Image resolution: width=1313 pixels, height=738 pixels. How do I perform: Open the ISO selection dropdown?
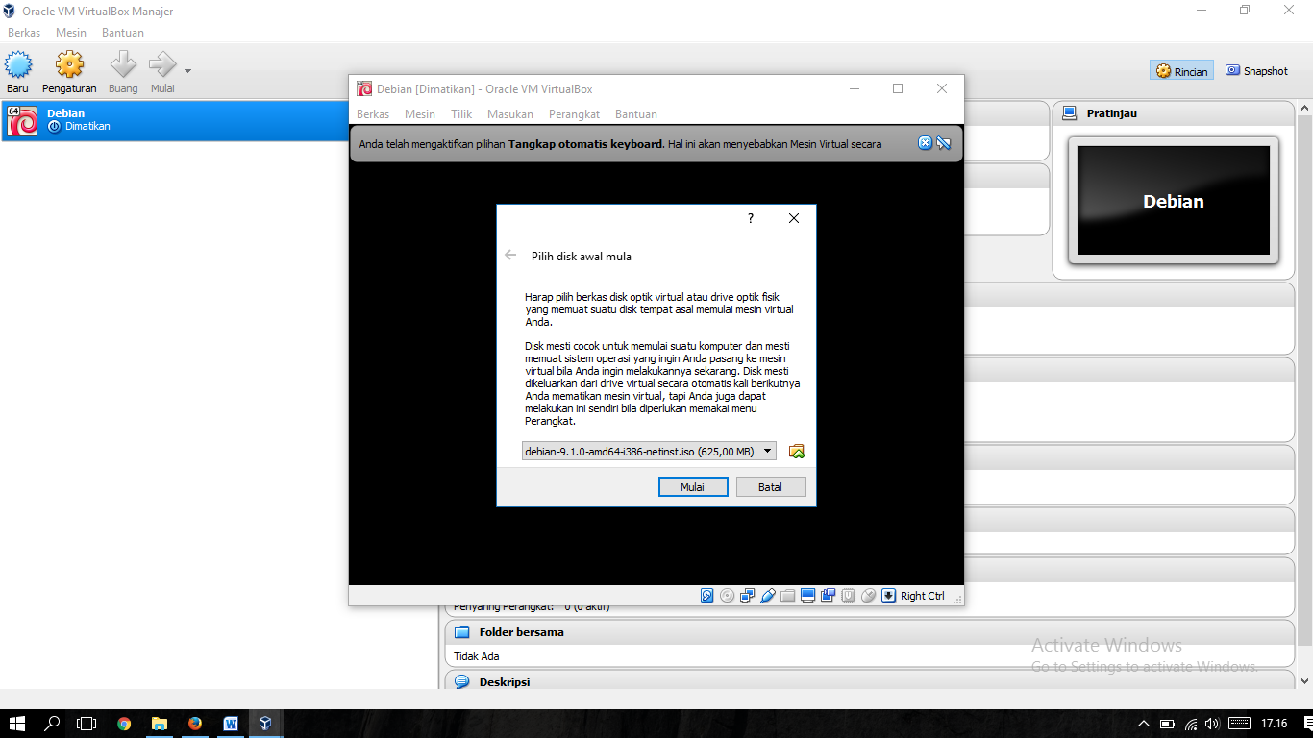767,450
